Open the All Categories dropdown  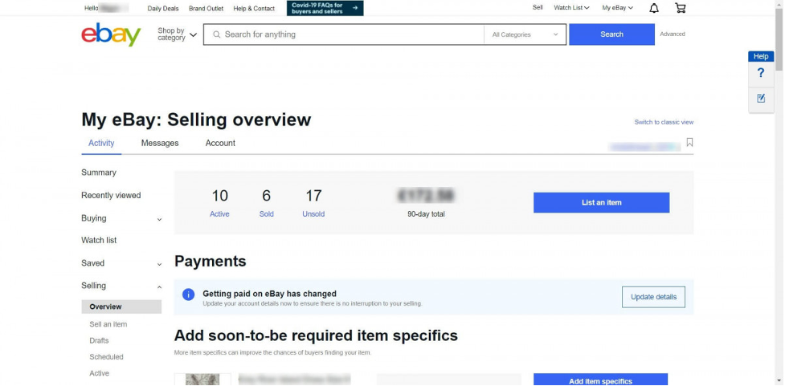(x=525, y=35)
